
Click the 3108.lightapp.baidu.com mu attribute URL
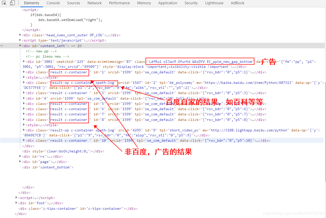pos(249,130)
